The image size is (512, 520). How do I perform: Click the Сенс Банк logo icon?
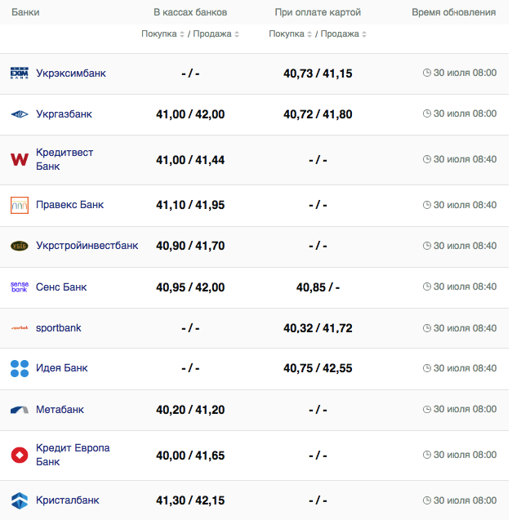(20, 287)
